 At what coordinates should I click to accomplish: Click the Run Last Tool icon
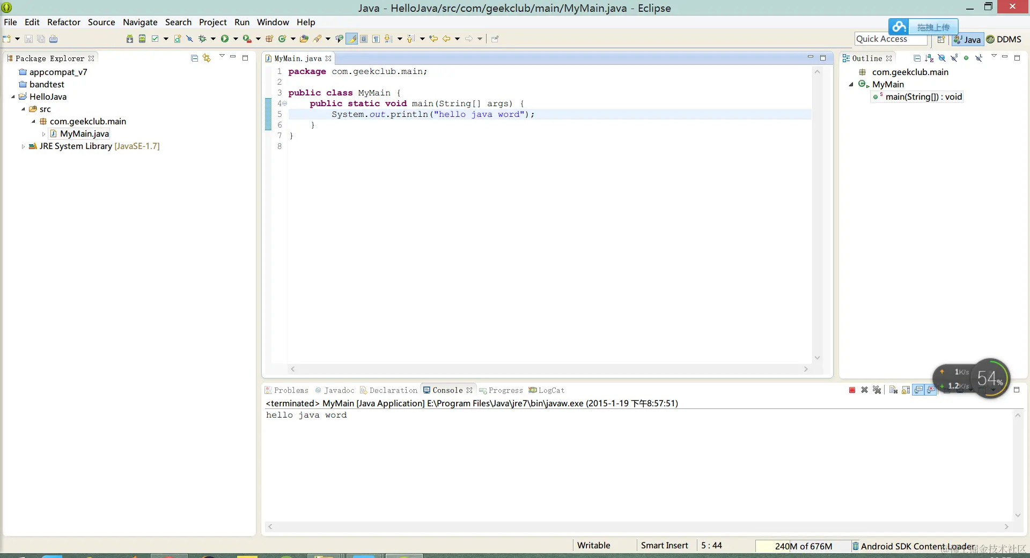(x=247, y=39)
